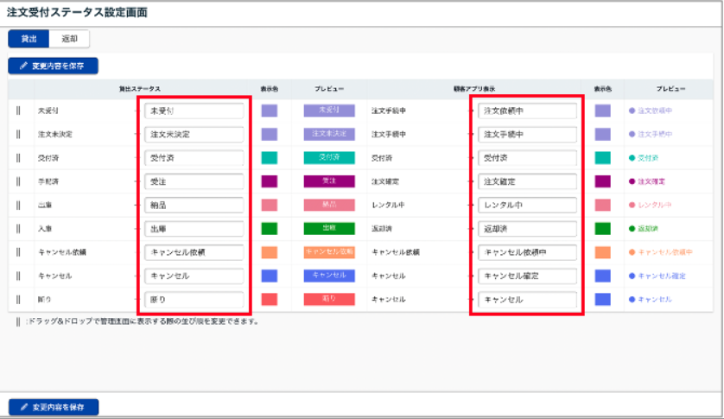Select the 受付済 row drag handle
724x419 pixels.
[x=17, y=158]
